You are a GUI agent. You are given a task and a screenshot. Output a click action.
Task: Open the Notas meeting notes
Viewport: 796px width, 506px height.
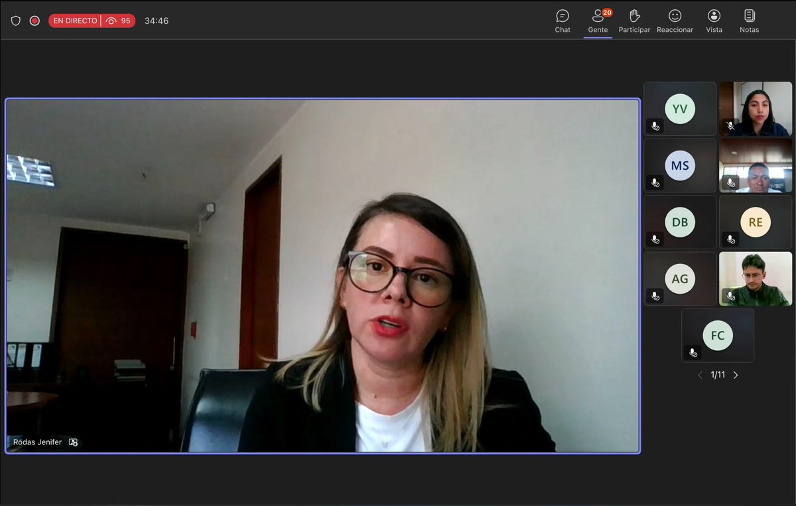click(749, 21)
